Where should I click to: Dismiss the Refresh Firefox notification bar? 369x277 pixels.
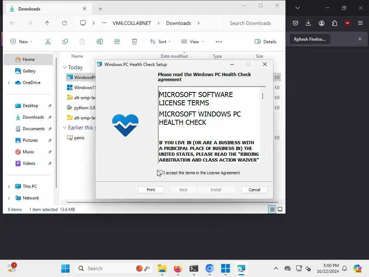point(360,39)
